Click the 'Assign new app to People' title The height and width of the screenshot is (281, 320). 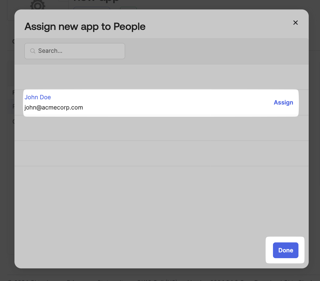(85, 26)
